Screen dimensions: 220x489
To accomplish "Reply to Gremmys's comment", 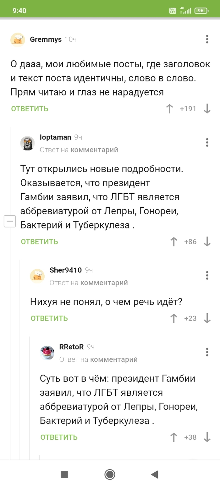I will [x=30, y=109].
